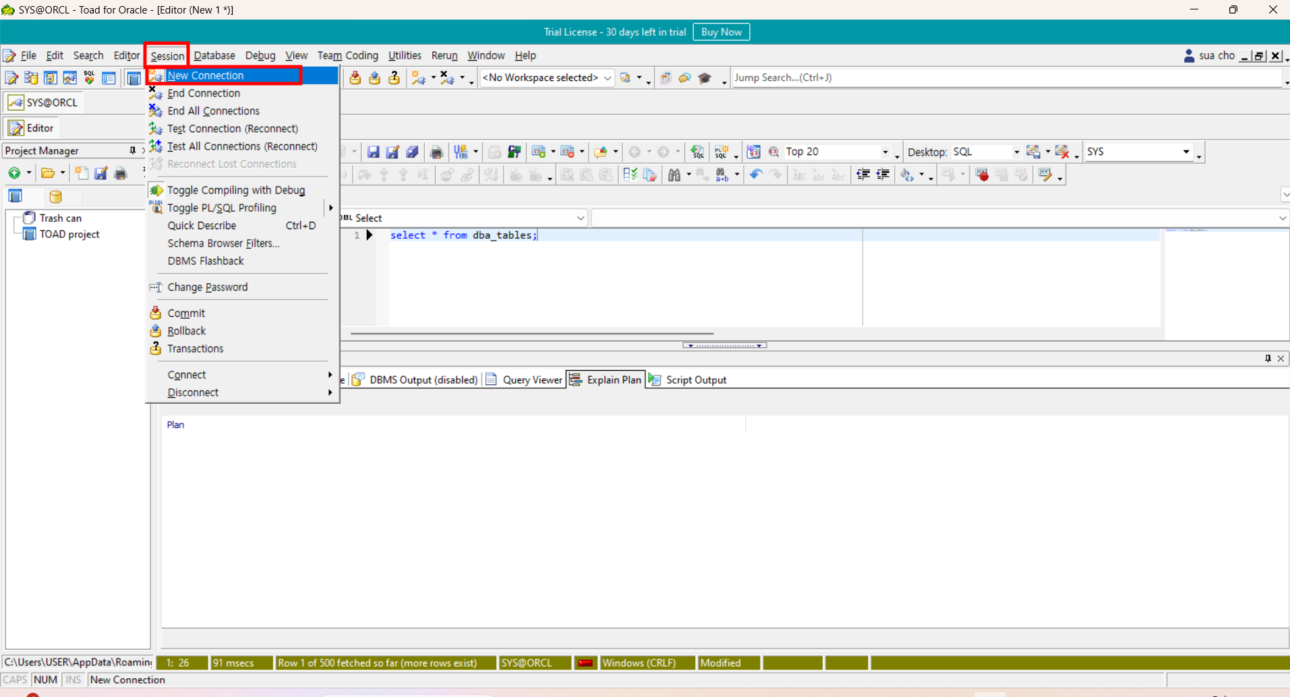Save the editor with the Save icon

(373, 152)
